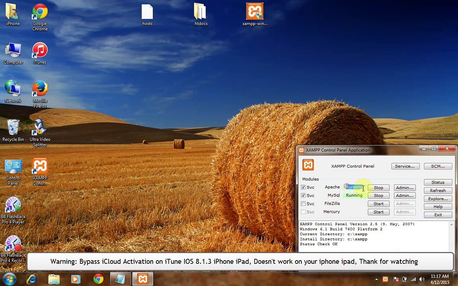Screen dimensions: 458x286
Task: Click the network signal tray icon
Action: point(413,279)
